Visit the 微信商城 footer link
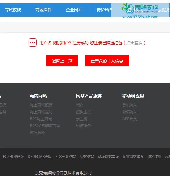Screen dimensions: 170x176 37,133
